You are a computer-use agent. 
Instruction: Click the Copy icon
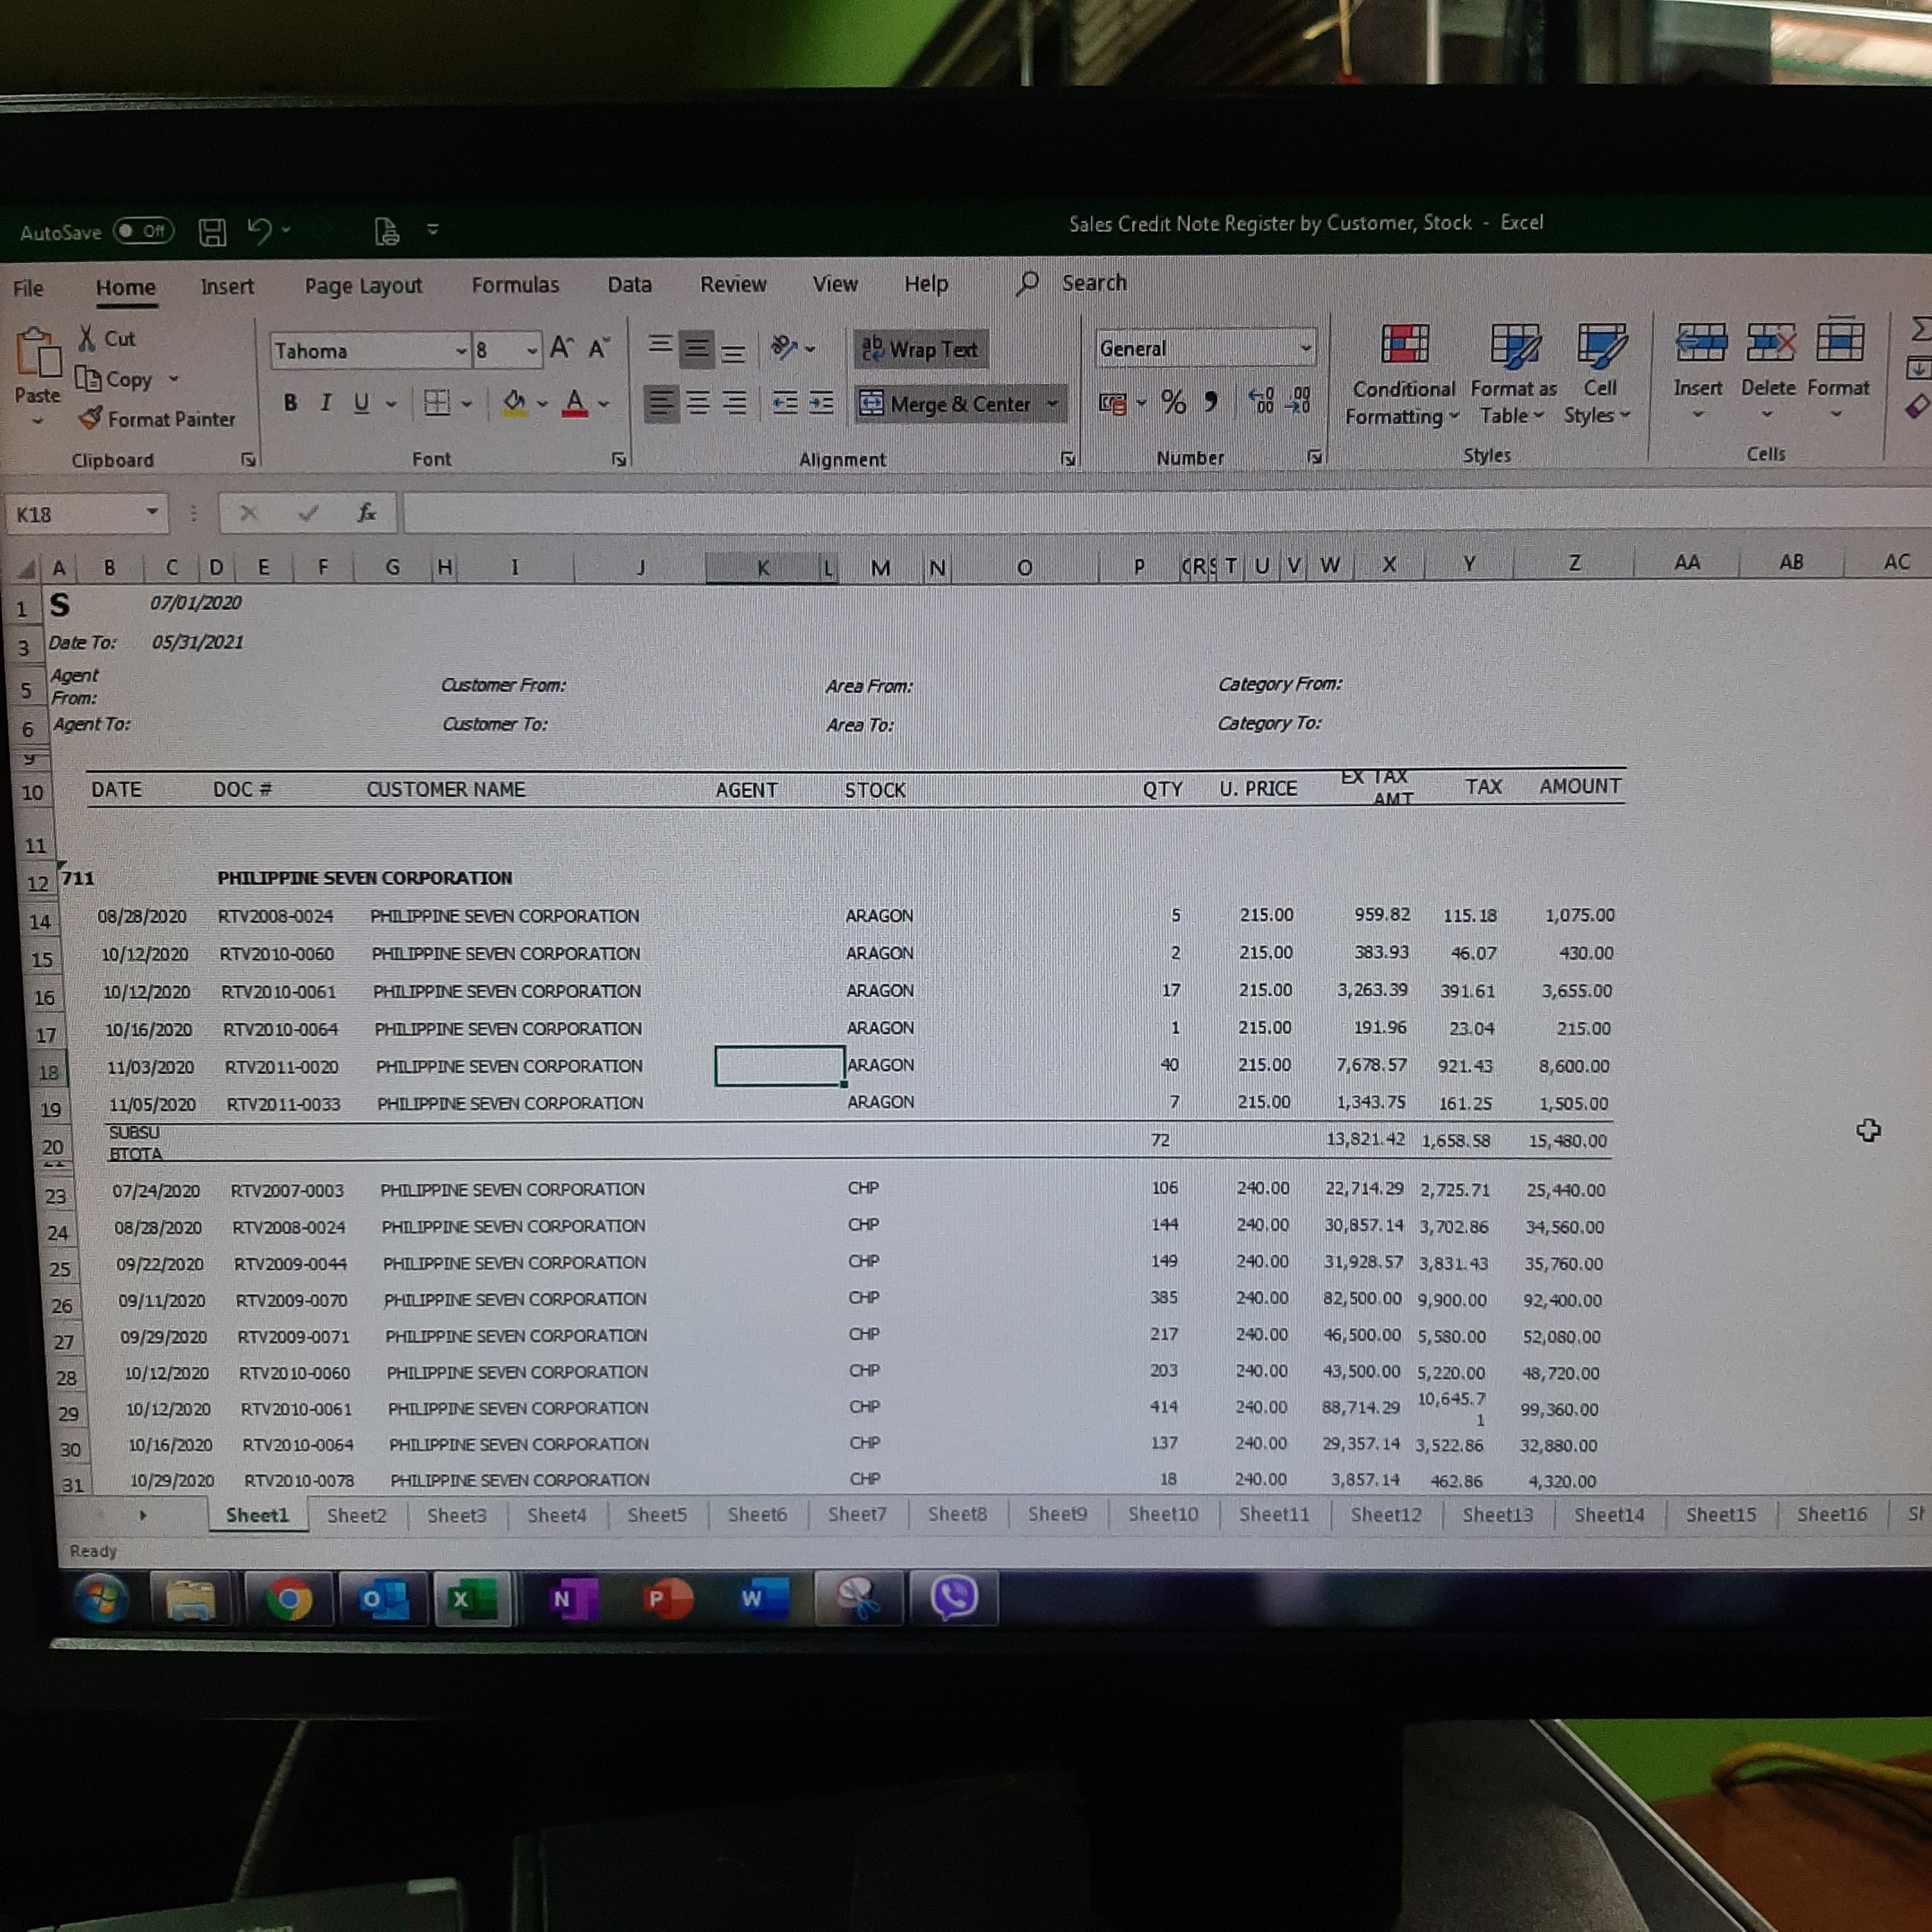(x=88, y=379)
